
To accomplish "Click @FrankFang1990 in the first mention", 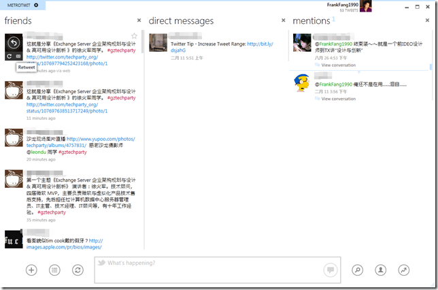I will 333,44.
